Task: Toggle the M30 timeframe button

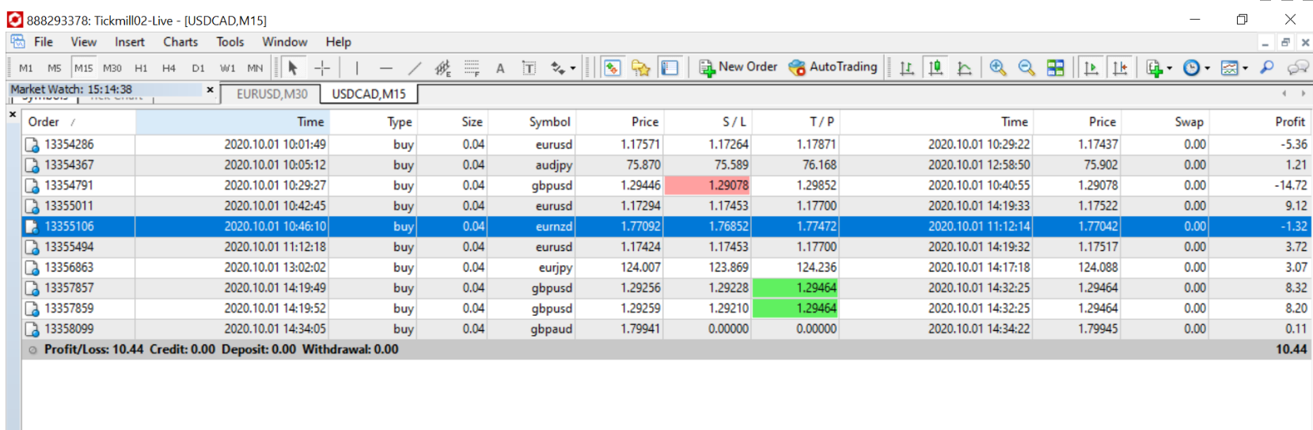Action: (x=112, y=68)
